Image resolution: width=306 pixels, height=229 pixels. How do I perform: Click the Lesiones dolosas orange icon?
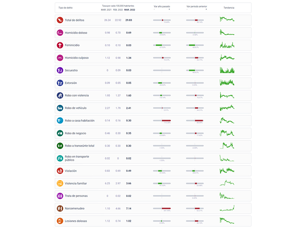(x=60, y=221)
